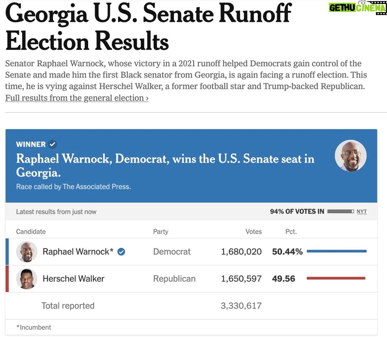This screenshot has height=340, width=387.
Task: Click the Gethu Cinema watermark logo
Action: 357,8
